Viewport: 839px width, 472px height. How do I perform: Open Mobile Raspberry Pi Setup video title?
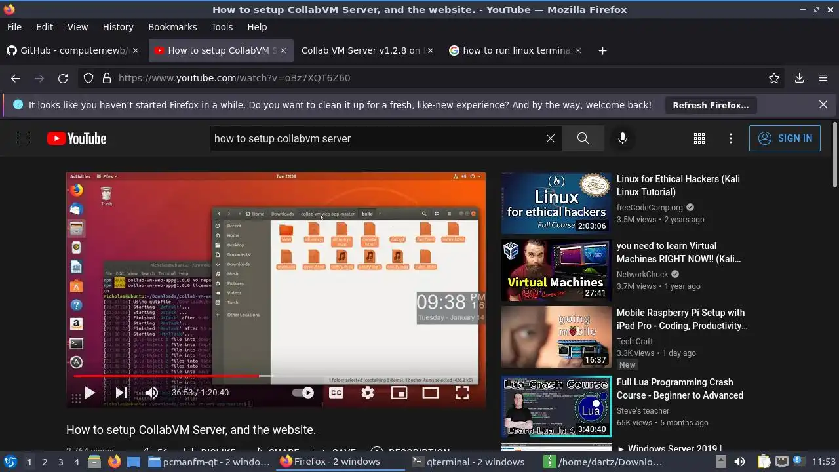682,319
